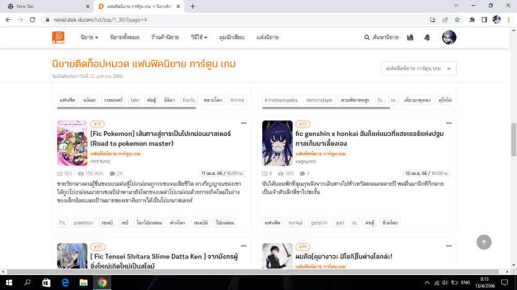Open more options for novel #71
Viewport: 517px width, 290px height.
click(x=244, y=123)
